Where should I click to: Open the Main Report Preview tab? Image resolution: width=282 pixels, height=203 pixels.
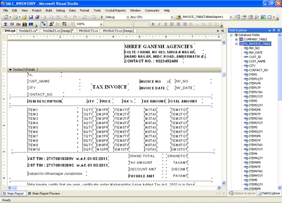click(x=45, y=193)
